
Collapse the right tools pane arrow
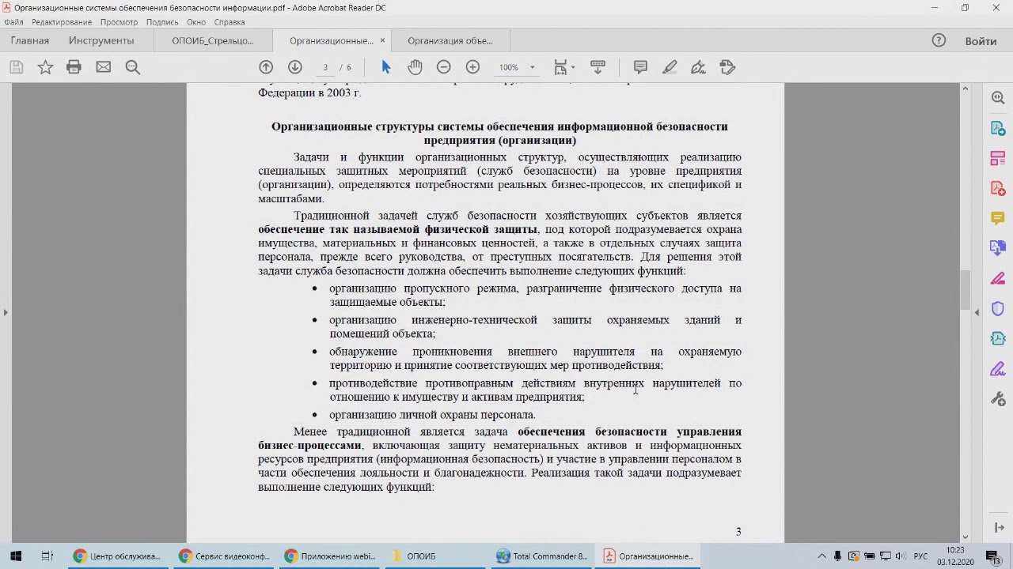pos(977,313)
